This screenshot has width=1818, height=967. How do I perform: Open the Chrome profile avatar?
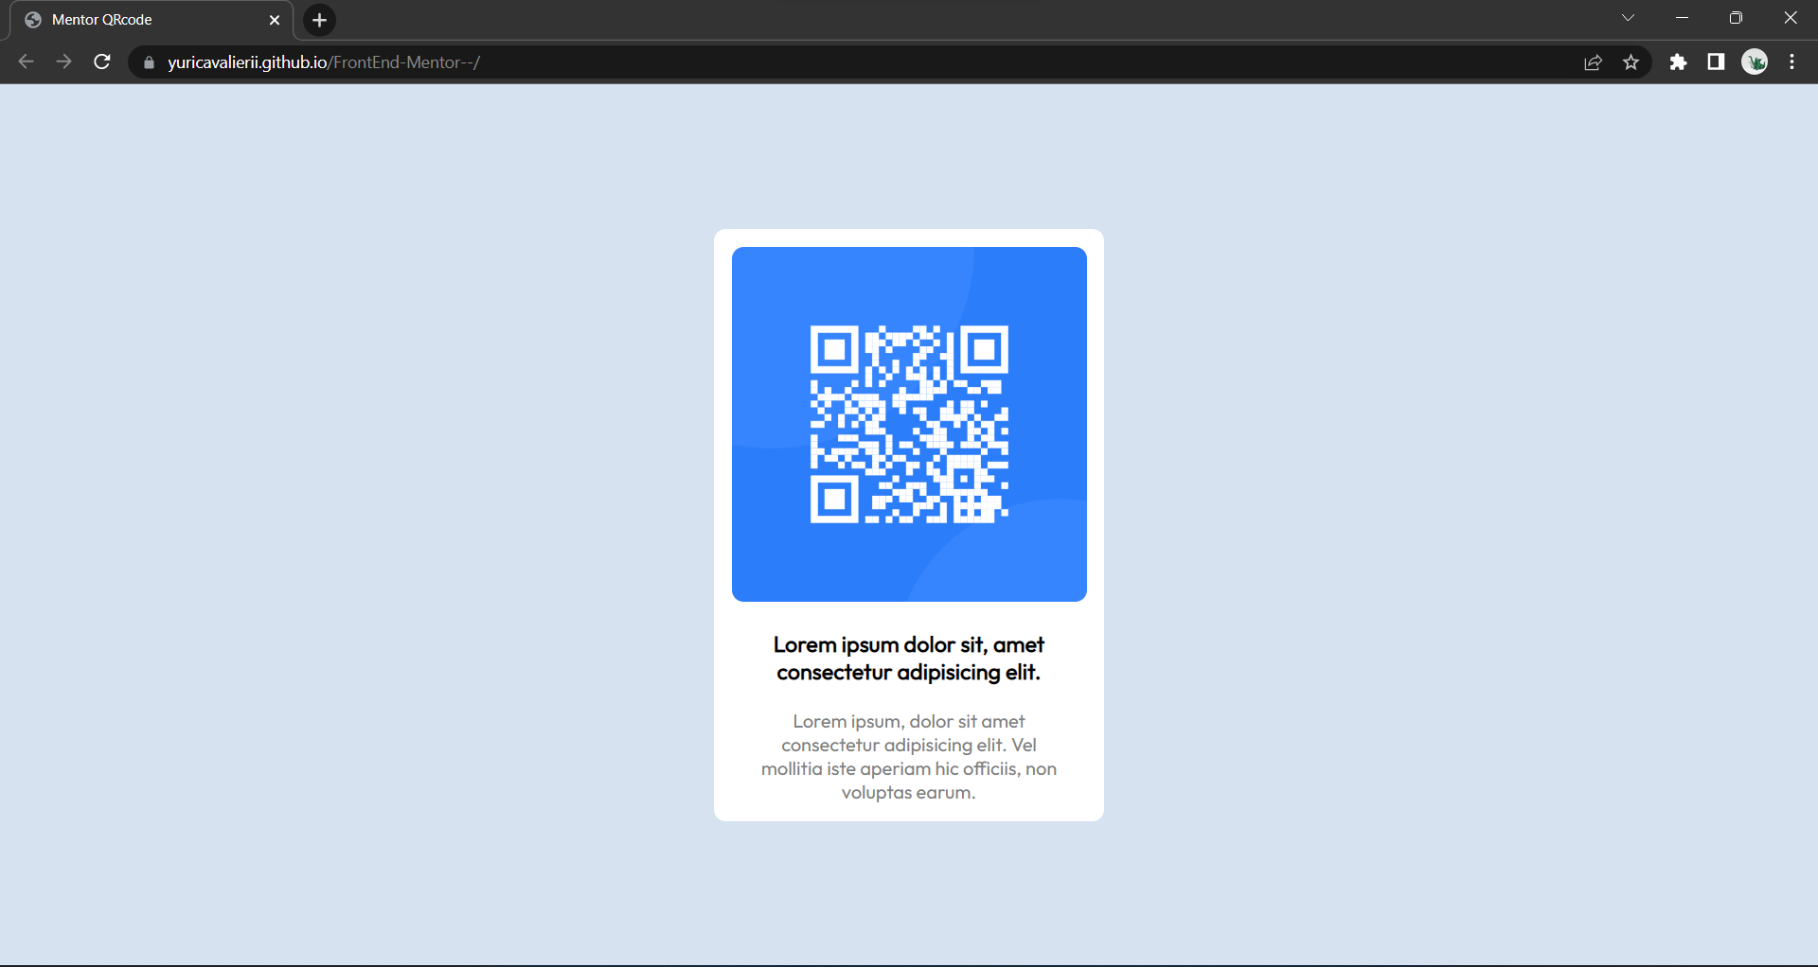(x=1755, y=62)
